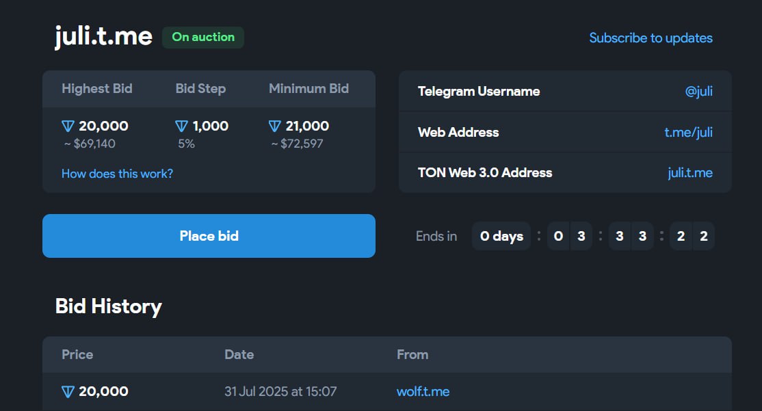Click the seconds digits of countdown timer
This screenshot has height=411, width=762.
[x=692, y=236]
